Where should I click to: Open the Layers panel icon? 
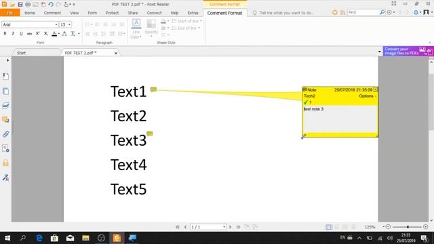point(5,106)
